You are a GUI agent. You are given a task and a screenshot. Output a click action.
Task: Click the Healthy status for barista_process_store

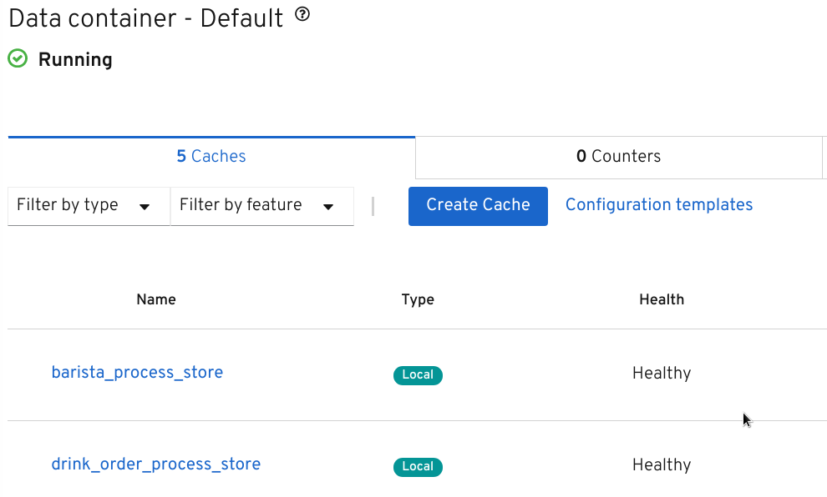point(662,373)
